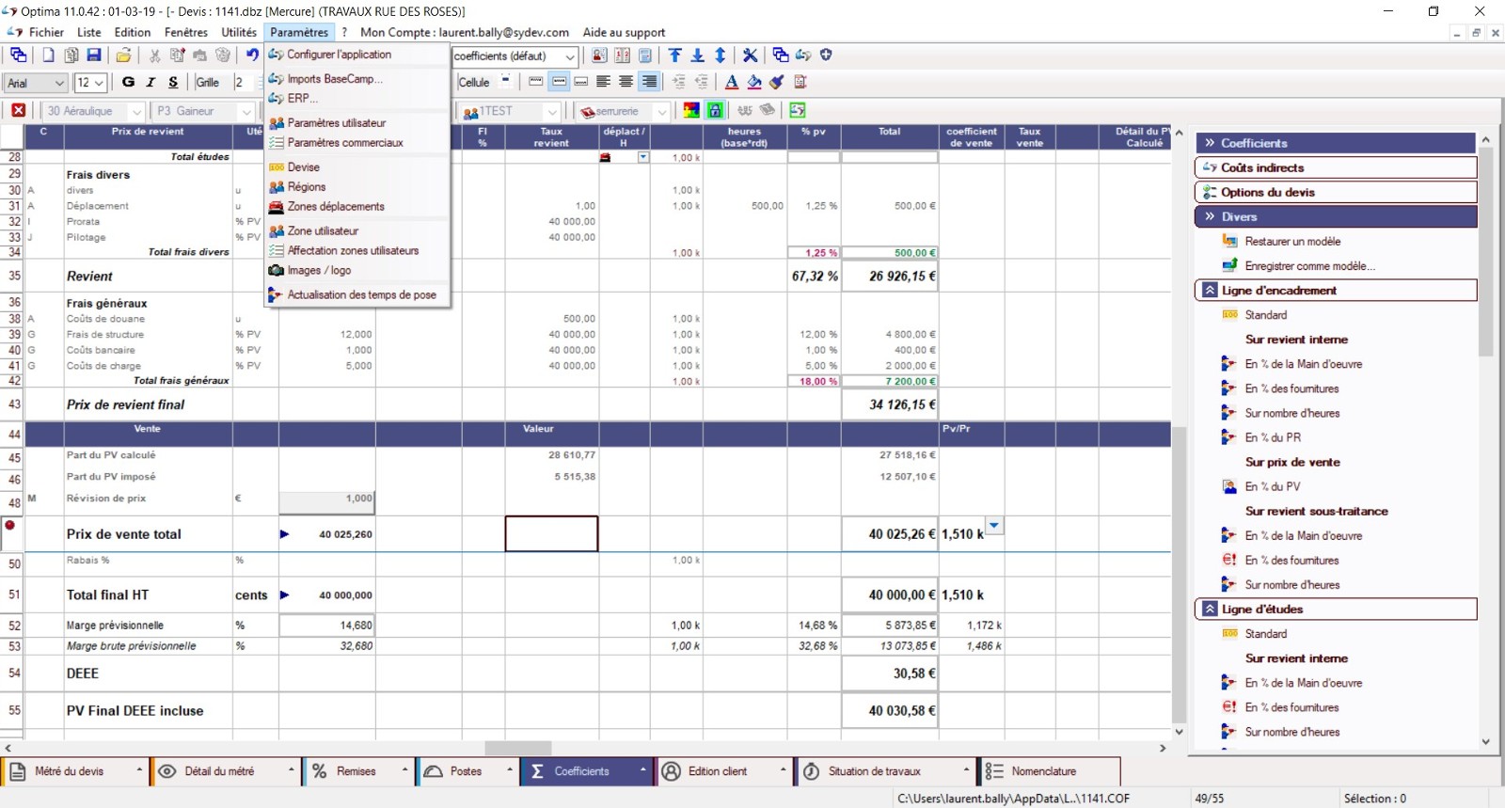Screen dimensions: 1505x808
Task: Choose Actualisation des temps de pose
Action: pos(361,295)
